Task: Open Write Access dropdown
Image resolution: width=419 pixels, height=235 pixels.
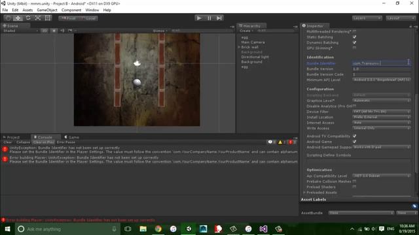Action: (381, 128)
